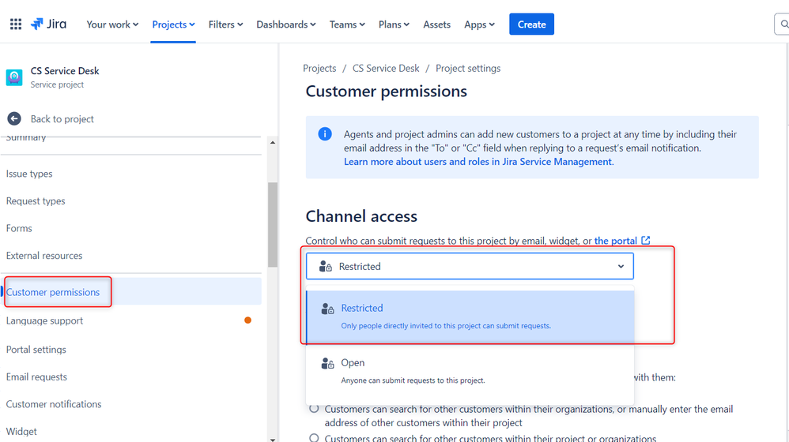Open Portal settings in the sidebar
The image size is (789, 442).
[36, 349]
